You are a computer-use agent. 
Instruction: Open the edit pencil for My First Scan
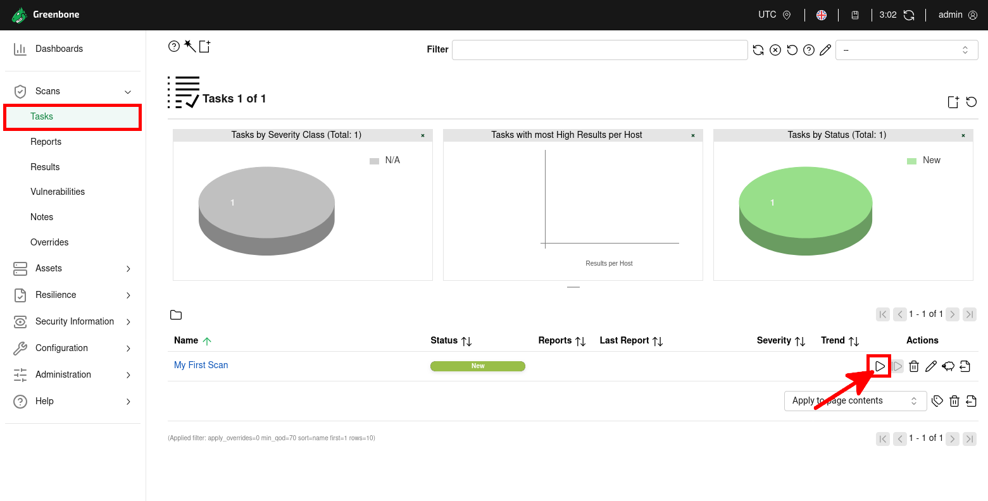coord(930,366)
